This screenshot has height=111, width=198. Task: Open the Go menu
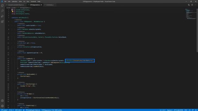tap(24, 2)
